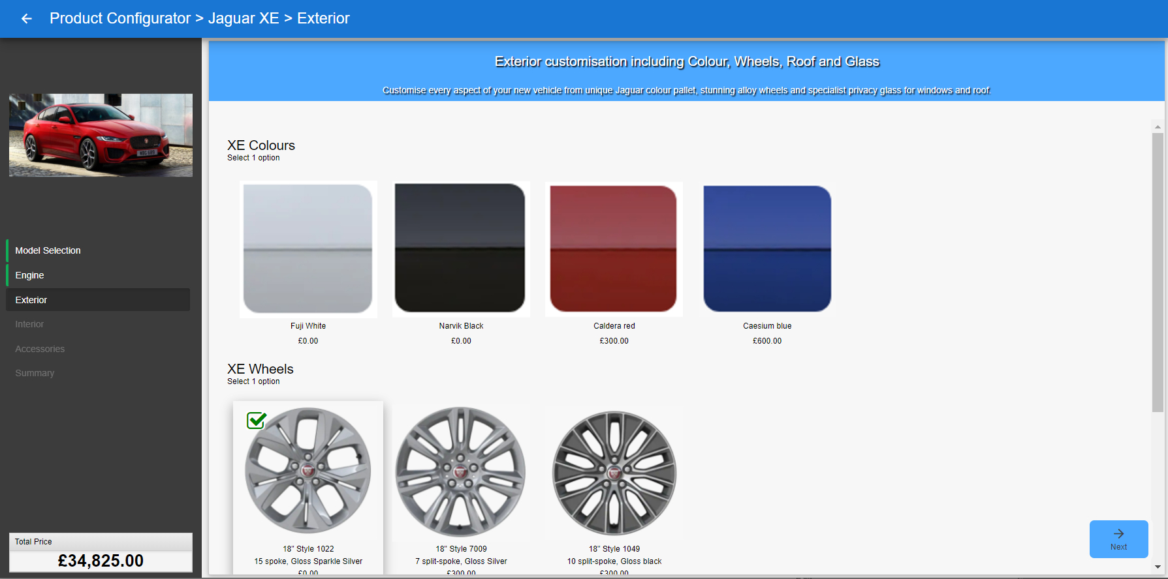
Task: Select the Narvik Black colour swatch
Action: pos(460,248)
